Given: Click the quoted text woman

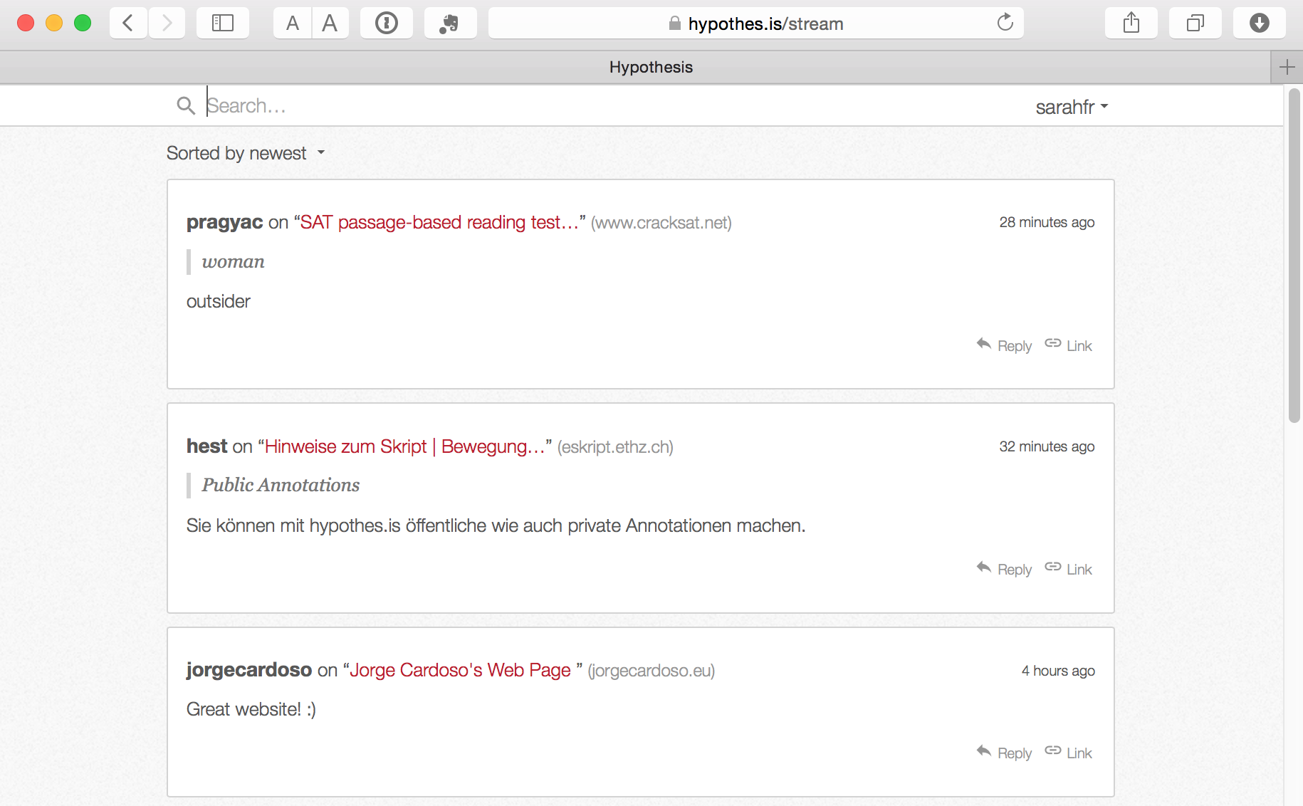Looking at the screenshot, I should pos(234,262).
